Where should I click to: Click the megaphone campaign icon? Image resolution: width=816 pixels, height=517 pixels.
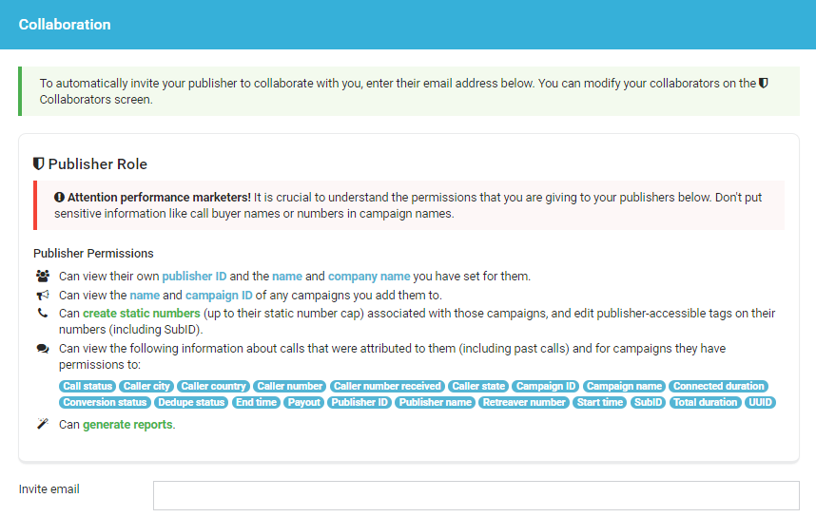(43, 295)
